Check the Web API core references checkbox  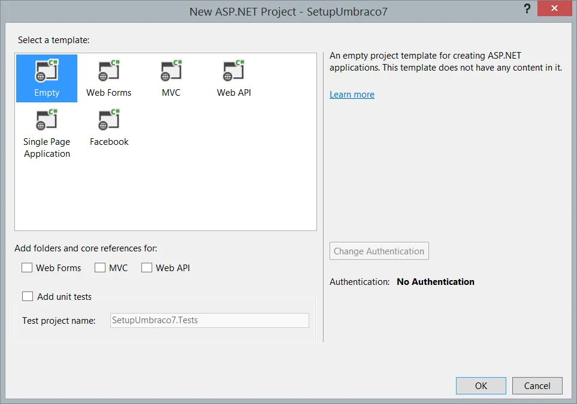(x=147, y=268)
